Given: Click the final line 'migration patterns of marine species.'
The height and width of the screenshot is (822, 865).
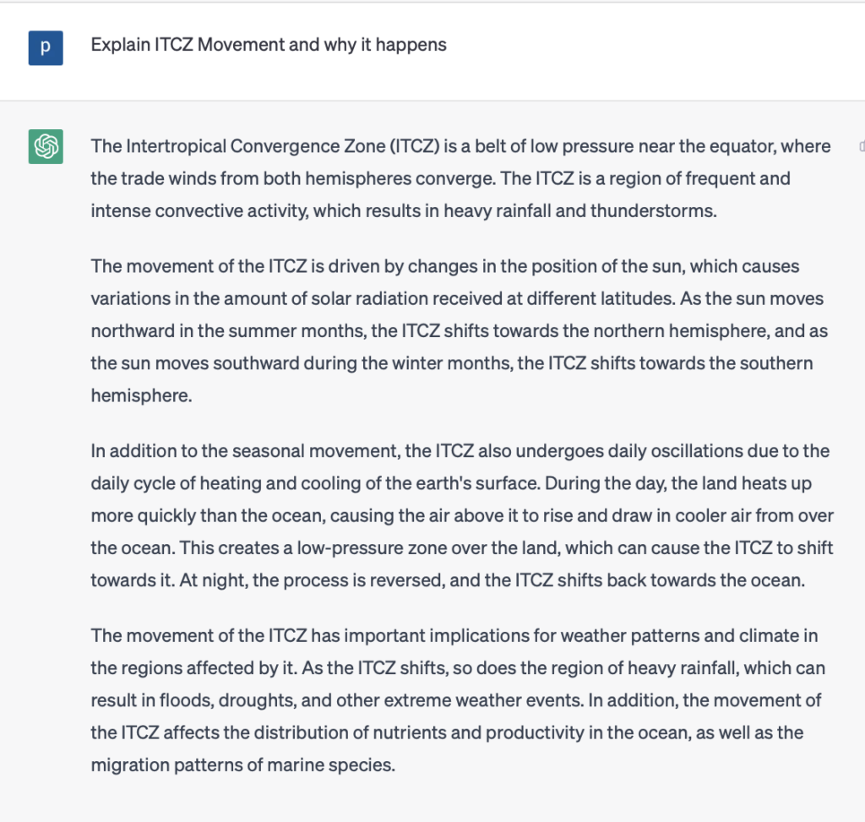Looking at the screenshot, I should (x=242, y=765).
